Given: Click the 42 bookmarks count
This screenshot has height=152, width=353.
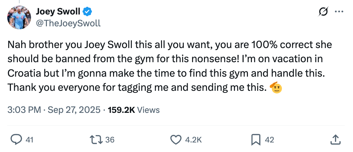Looking at the screenshot, I should [x=269, y=140].
